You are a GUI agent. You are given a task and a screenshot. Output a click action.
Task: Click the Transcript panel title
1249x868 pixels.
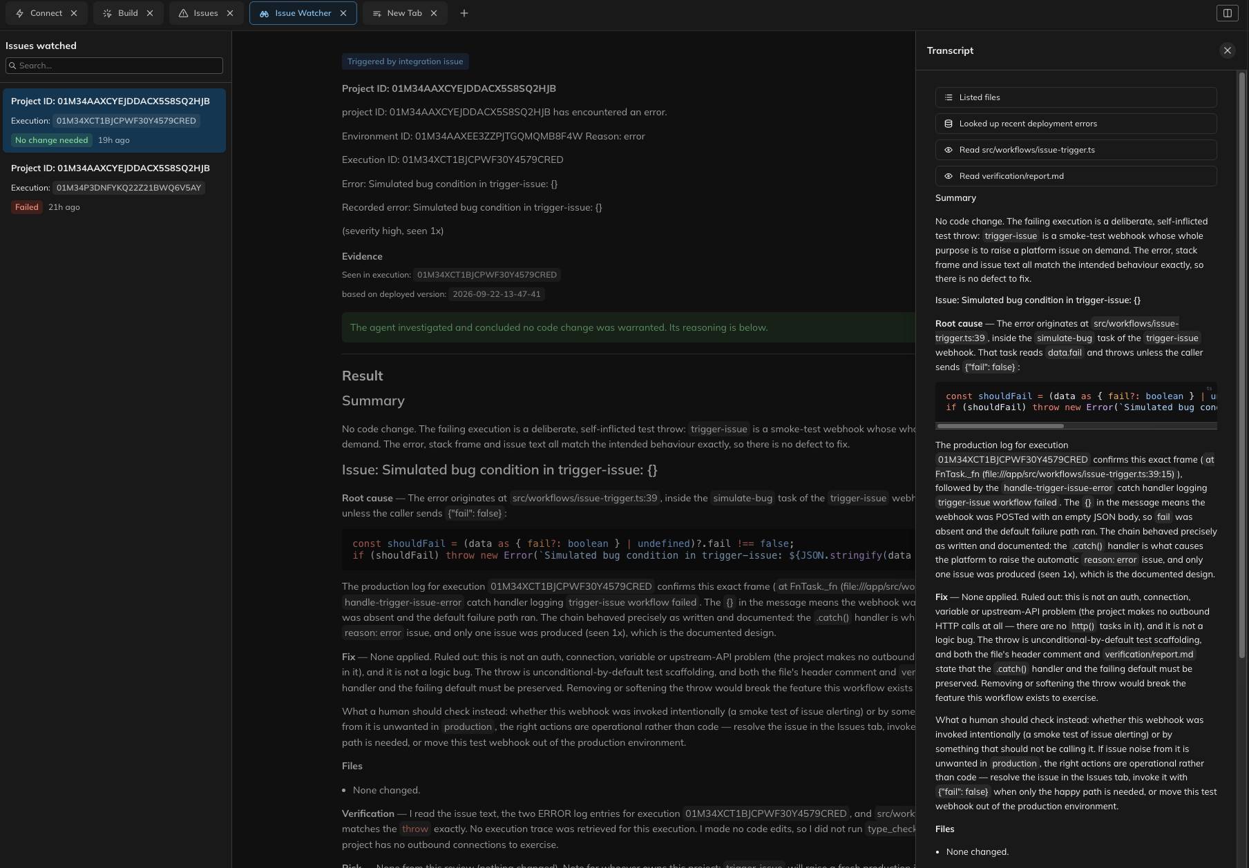(x=950, y=50)
